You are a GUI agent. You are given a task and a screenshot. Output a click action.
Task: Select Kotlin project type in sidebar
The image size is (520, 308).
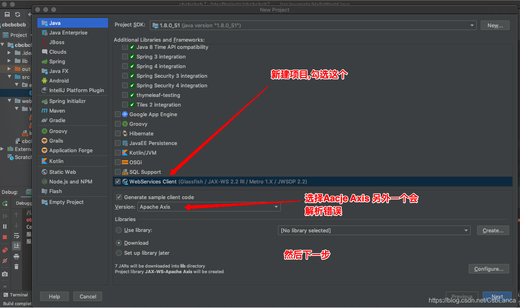pos(73,161)
